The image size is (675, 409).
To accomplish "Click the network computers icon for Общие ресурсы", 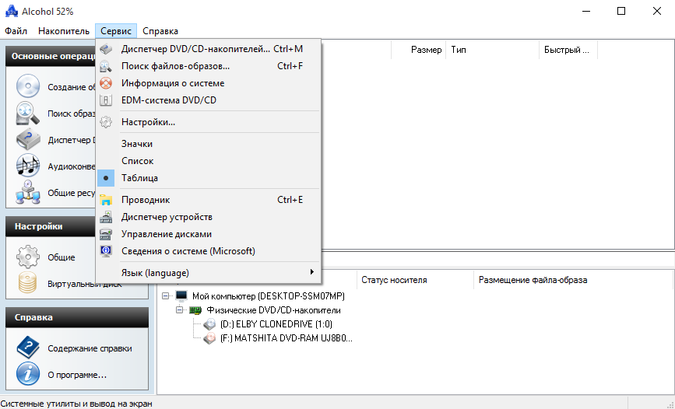I will [28, 192].
